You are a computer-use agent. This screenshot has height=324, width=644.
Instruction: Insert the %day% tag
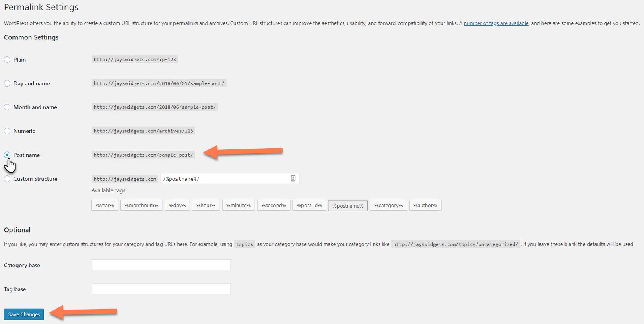[x=178, y=206]
